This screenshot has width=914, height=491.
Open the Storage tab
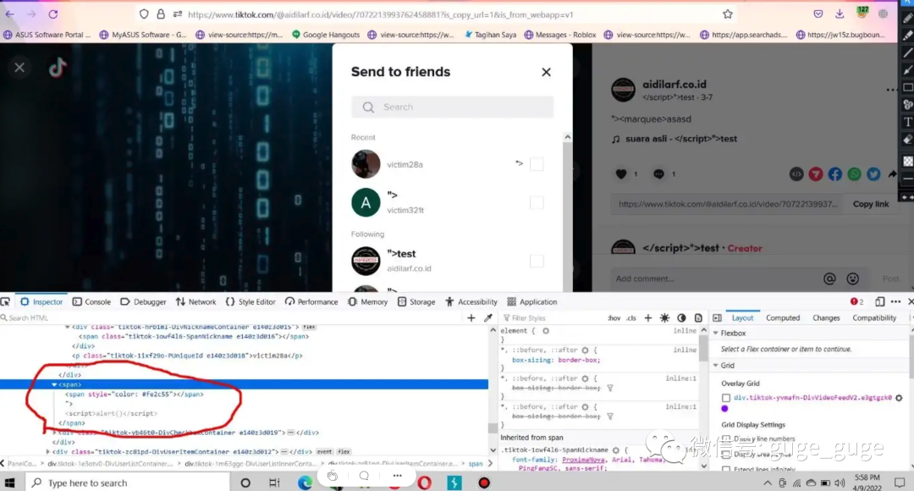coord(416,301)
